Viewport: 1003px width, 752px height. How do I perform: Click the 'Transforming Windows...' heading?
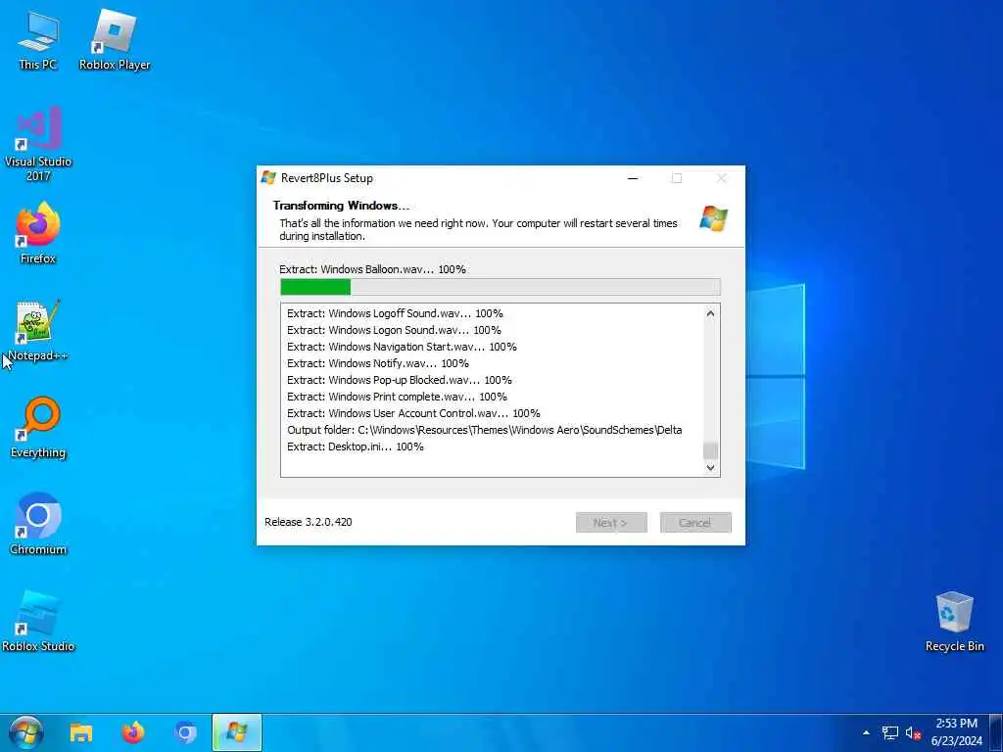[x=341, y=206]
